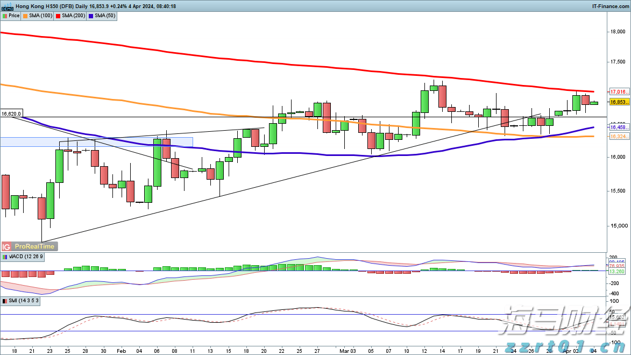Open the SMA (50) indicator label

click(x=104, y=16)
